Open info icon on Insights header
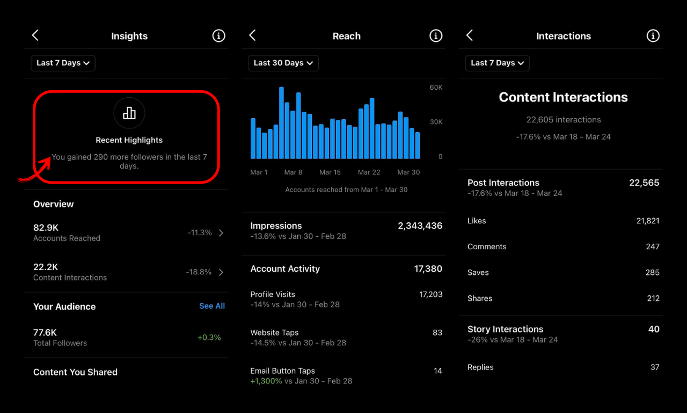 tap(218, 36)
